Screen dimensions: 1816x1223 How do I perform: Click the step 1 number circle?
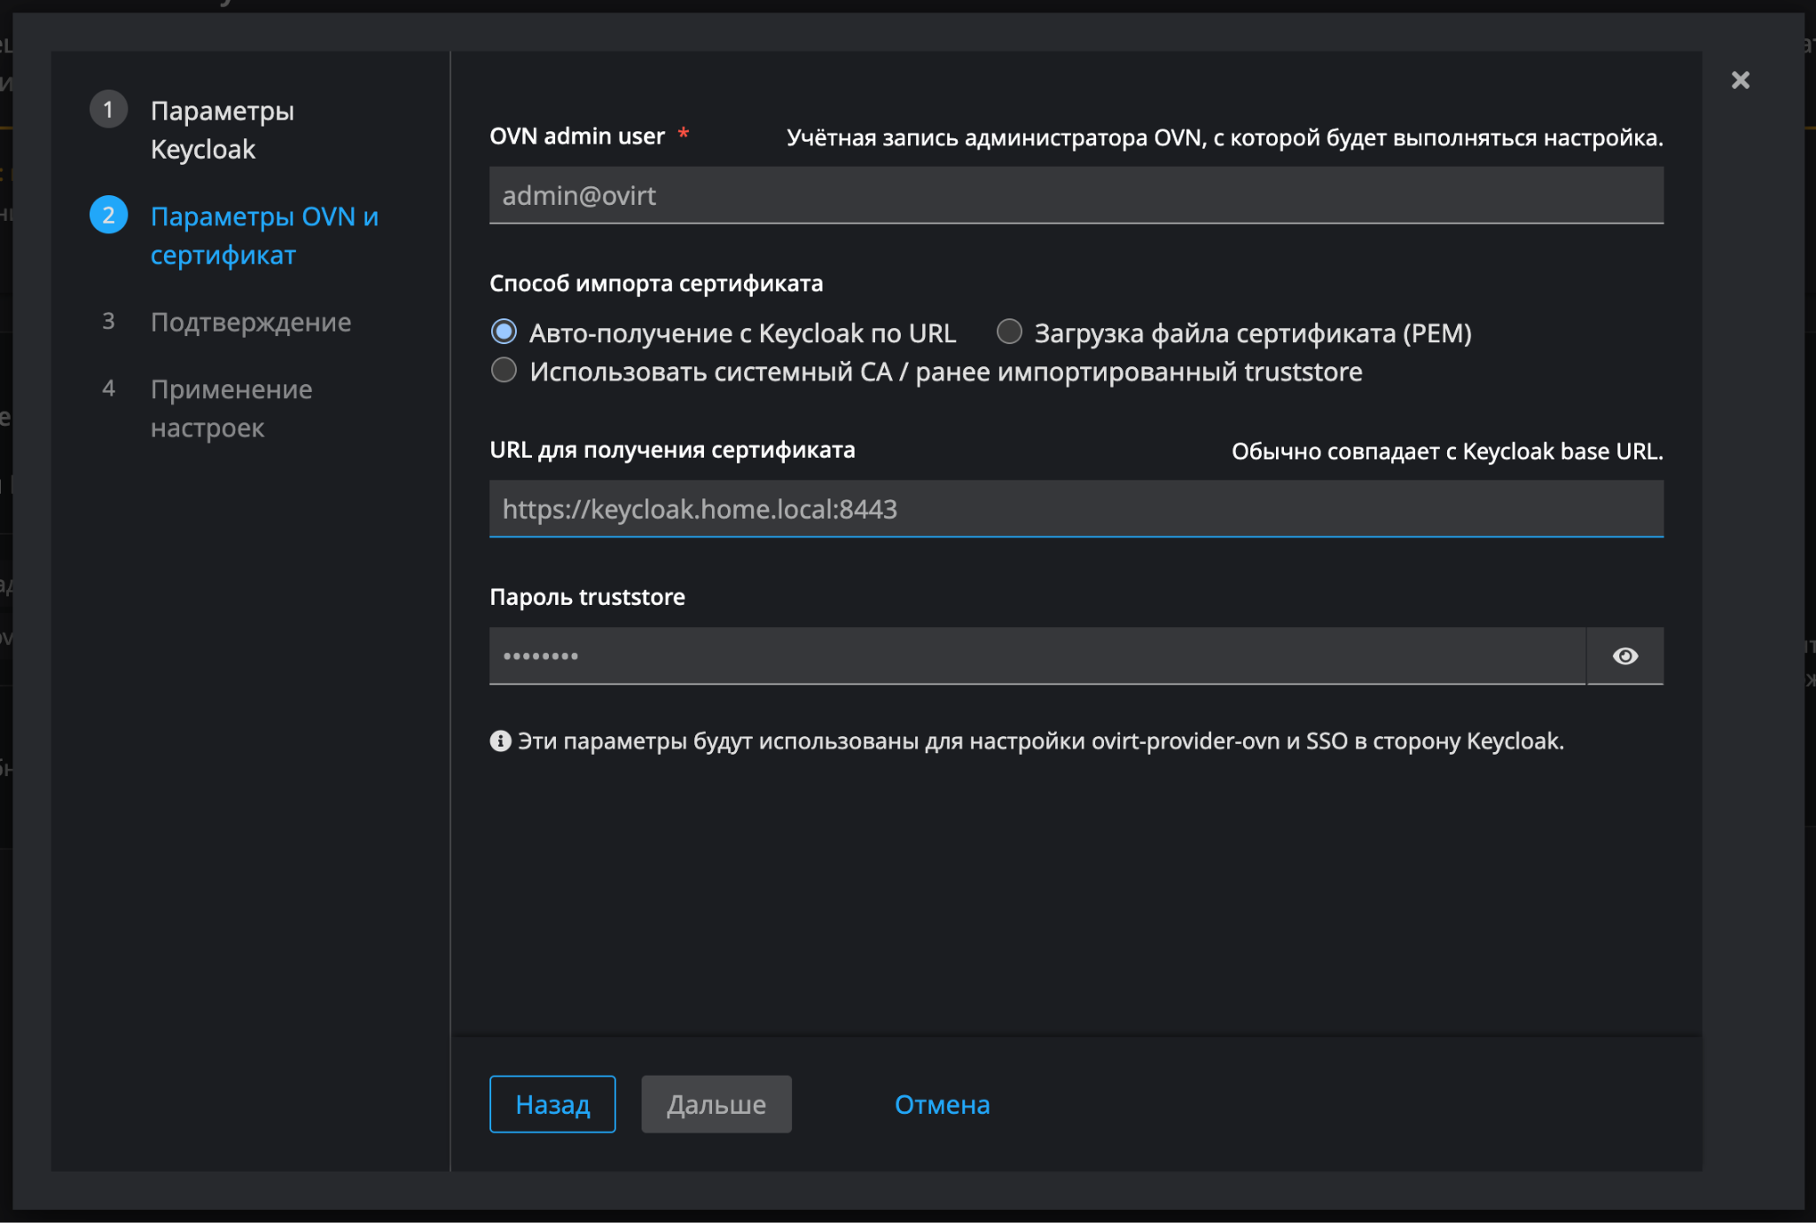tap(108, 110)
